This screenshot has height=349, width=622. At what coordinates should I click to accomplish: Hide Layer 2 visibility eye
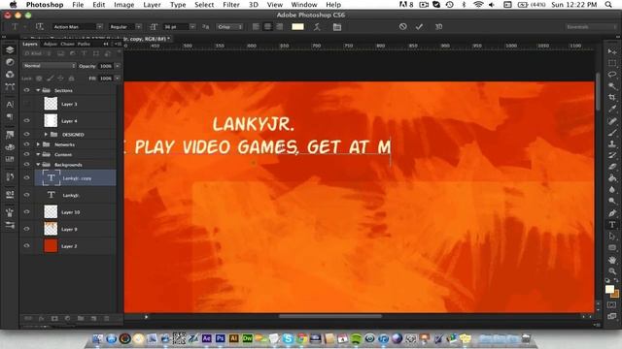(x=26, y=245)
